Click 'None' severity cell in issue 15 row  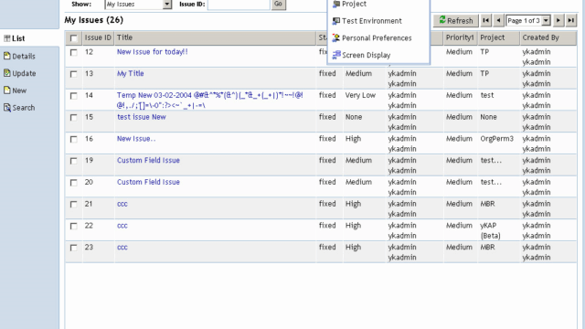pyautogui.click(x=354, y=117)
